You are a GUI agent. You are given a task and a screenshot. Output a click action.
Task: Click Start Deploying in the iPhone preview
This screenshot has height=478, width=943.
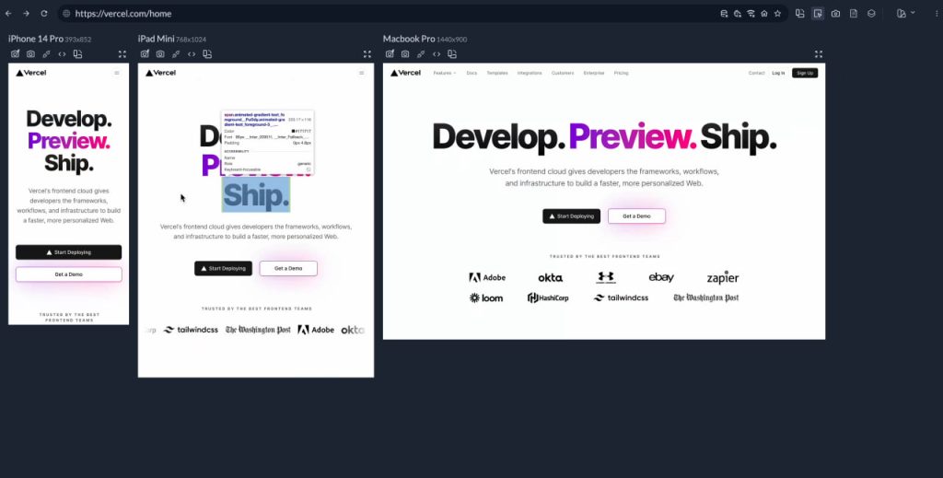(x=68, y=252)
